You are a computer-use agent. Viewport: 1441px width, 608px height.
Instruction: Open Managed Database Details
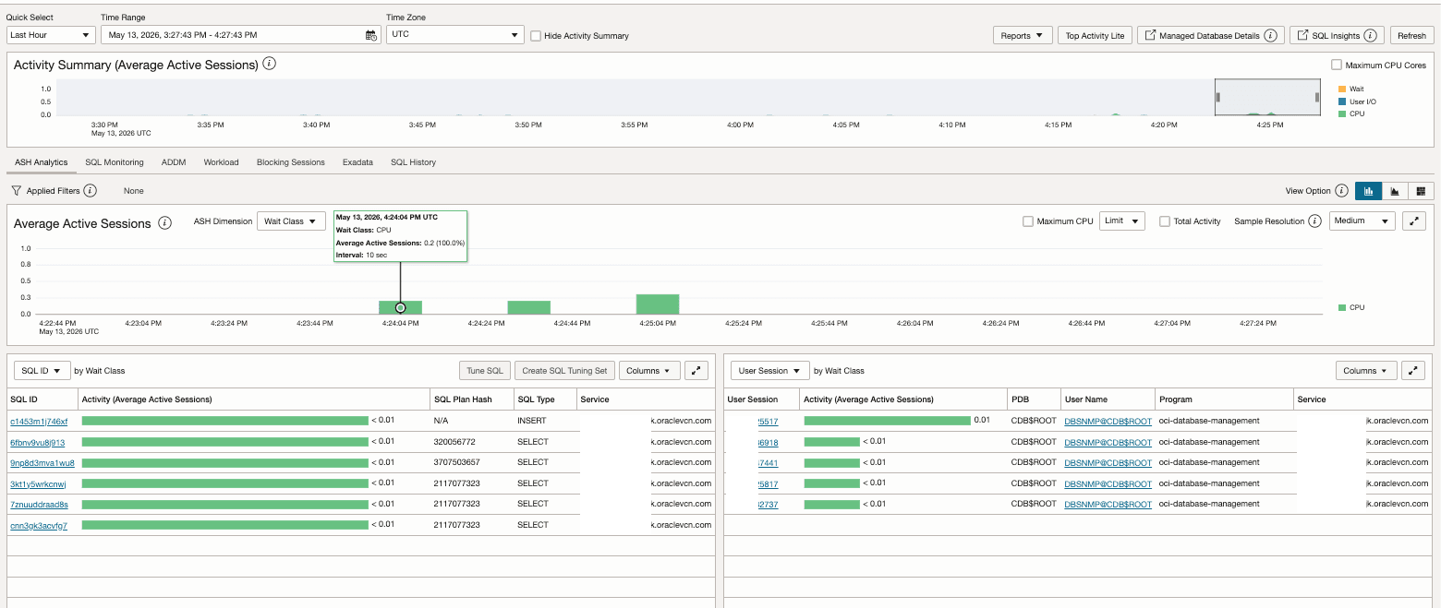coord(1210,35)
